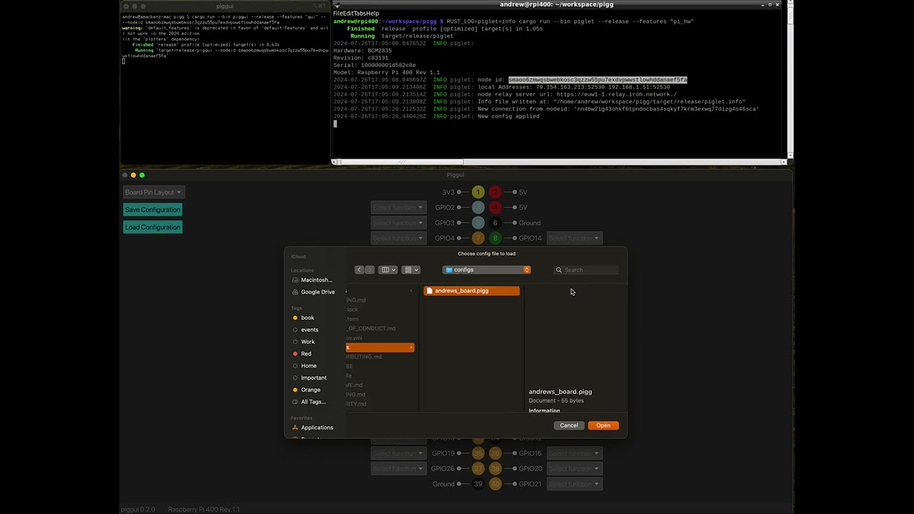Open the configs folder path popup
The width and height of the screenshot is (914, 514).
tap(486, 270)
